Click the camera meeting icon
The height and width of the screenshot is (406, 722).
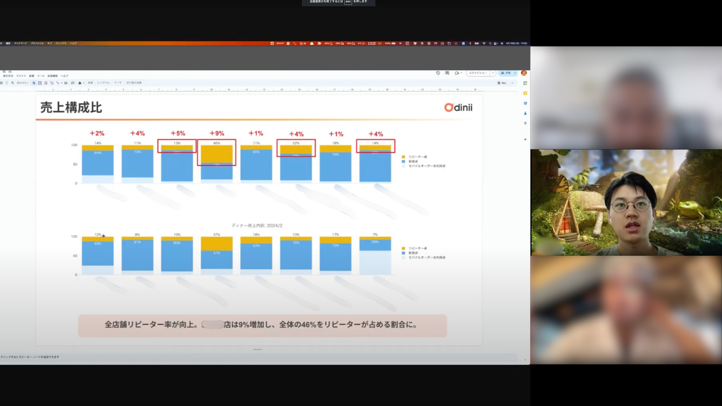pyautogui.click(x=457, y=73)
